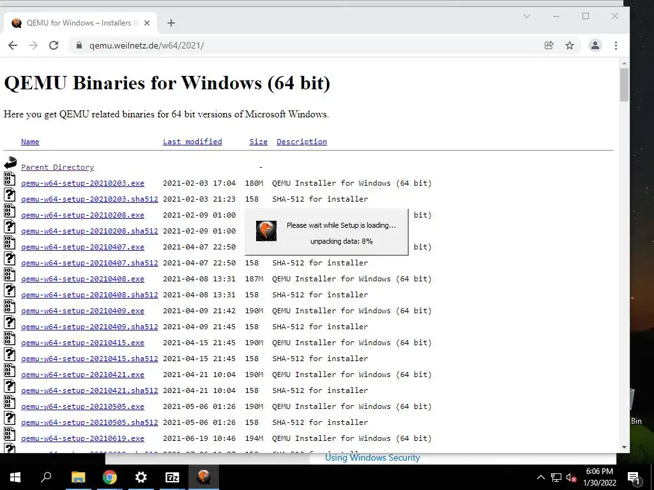Open the notification center icon
Image resolution: width=654 pixels, height=490 pixels.
pyautogui.click(x=634, y=477)
